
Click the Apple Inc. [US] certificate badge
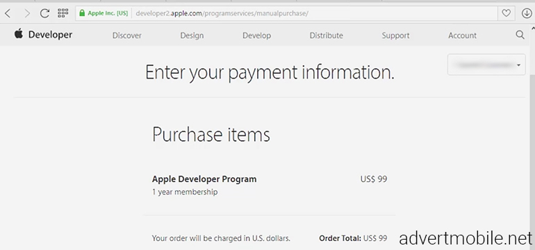pos(104,13)
